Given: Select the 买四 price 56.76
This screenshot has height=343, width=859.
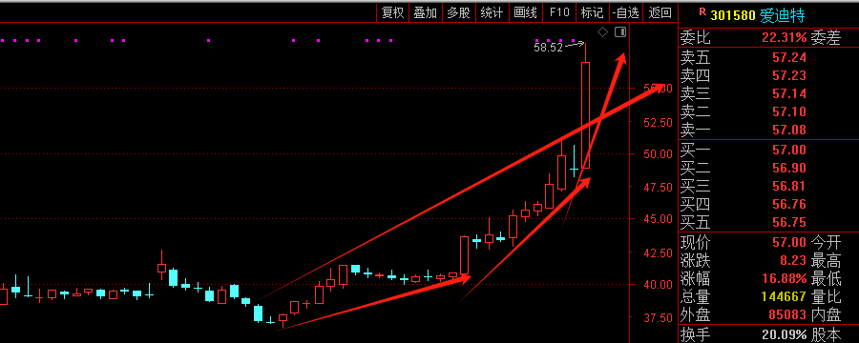Looking at the screenshot, I should (789, 205).
